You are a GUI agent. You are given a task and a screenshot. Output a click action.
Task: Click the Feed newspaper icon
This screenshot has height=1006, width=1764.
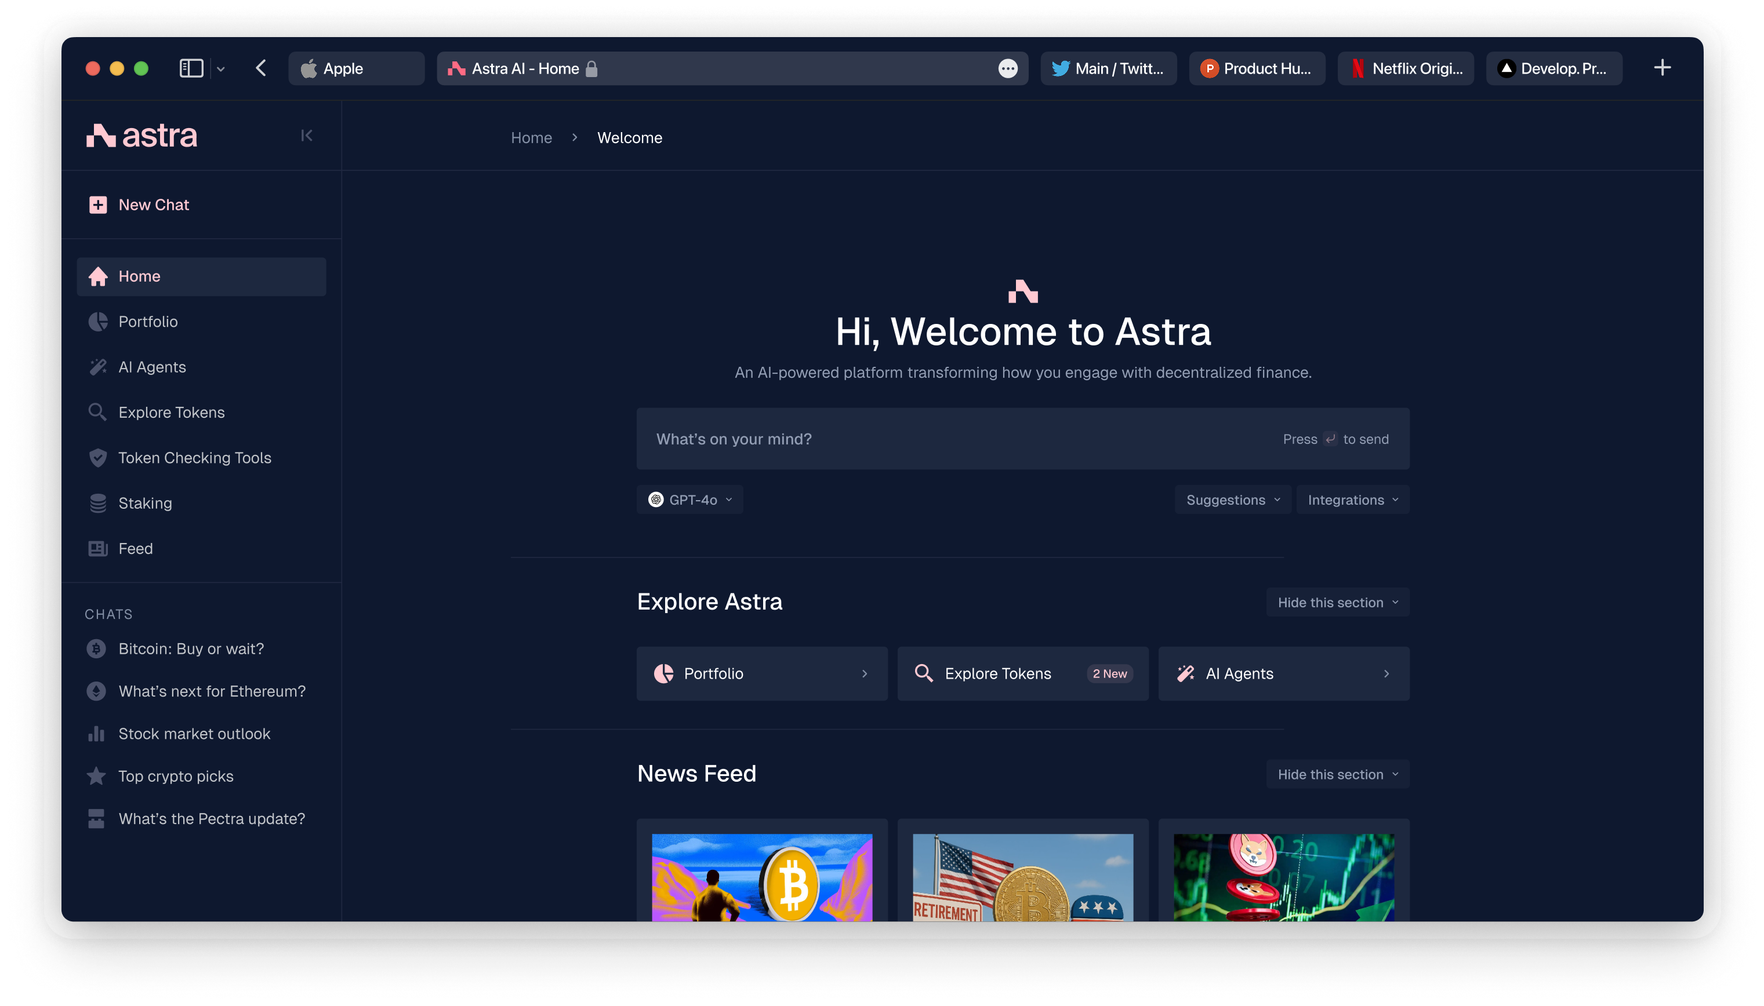97,549
